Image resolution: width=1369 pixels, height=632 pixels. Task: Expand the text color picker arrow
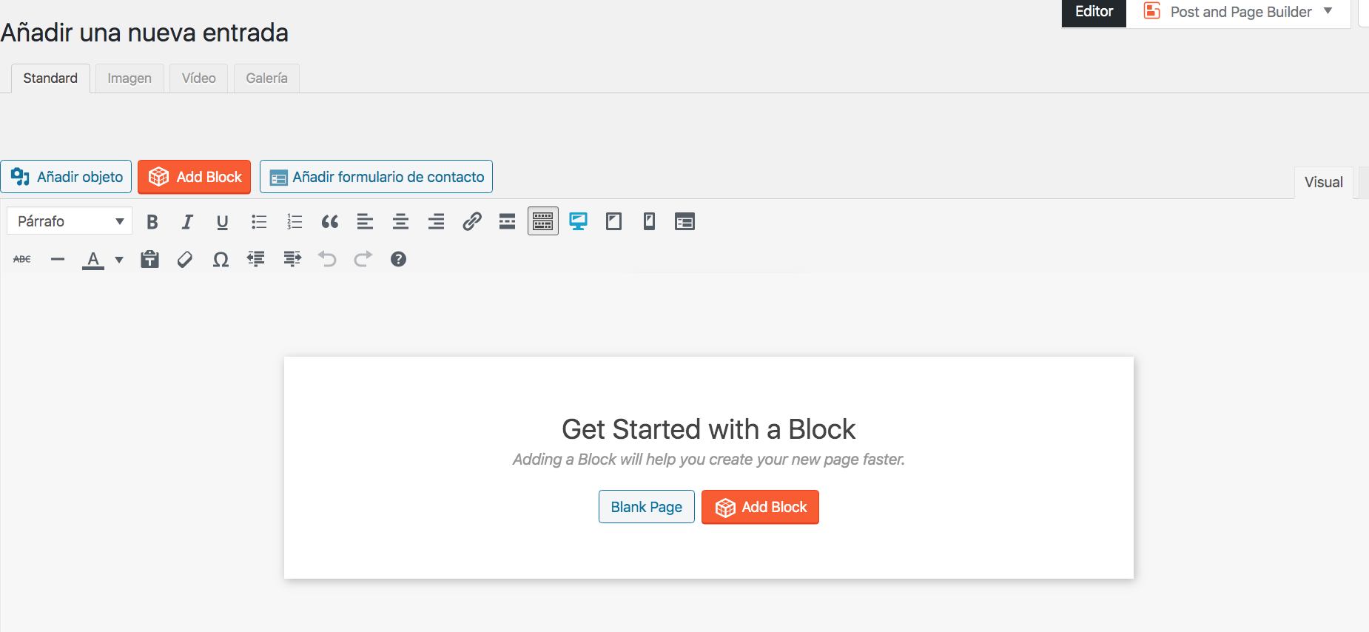pos(119,260)
